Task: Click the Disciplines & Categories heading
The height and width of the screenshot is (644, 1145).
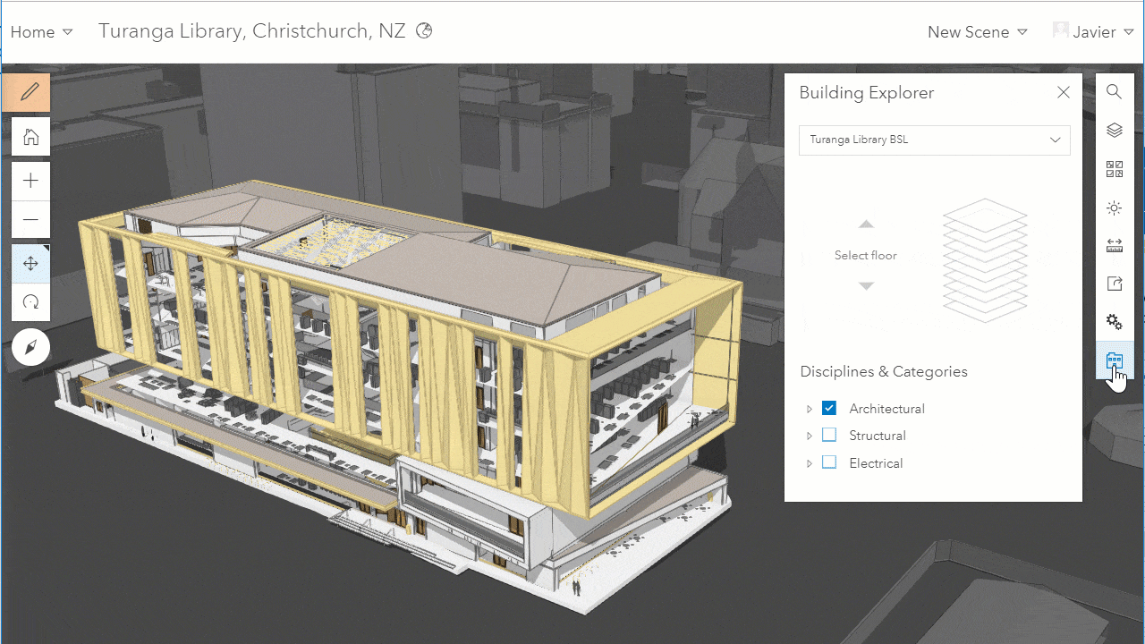Action: click(884, 371)
